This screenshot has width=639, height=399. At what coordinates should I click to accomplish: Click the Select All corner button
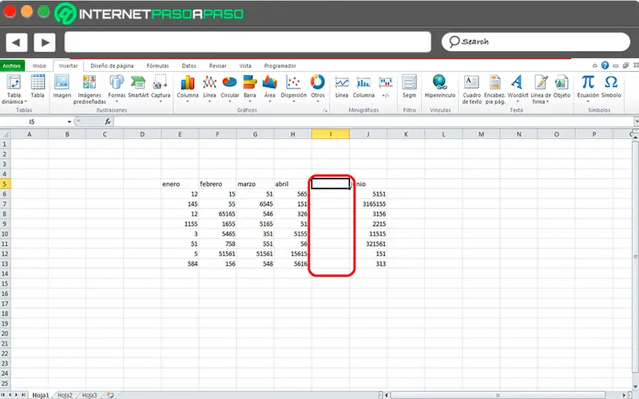5,134
